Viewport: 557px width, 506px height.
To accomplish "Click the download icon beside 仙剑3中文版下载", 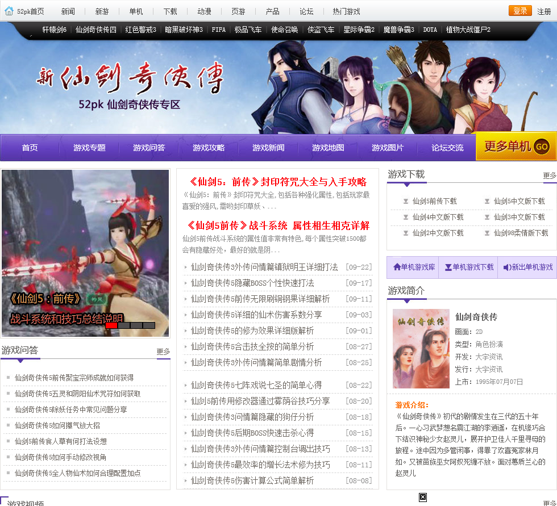I will tap(487, 217).
